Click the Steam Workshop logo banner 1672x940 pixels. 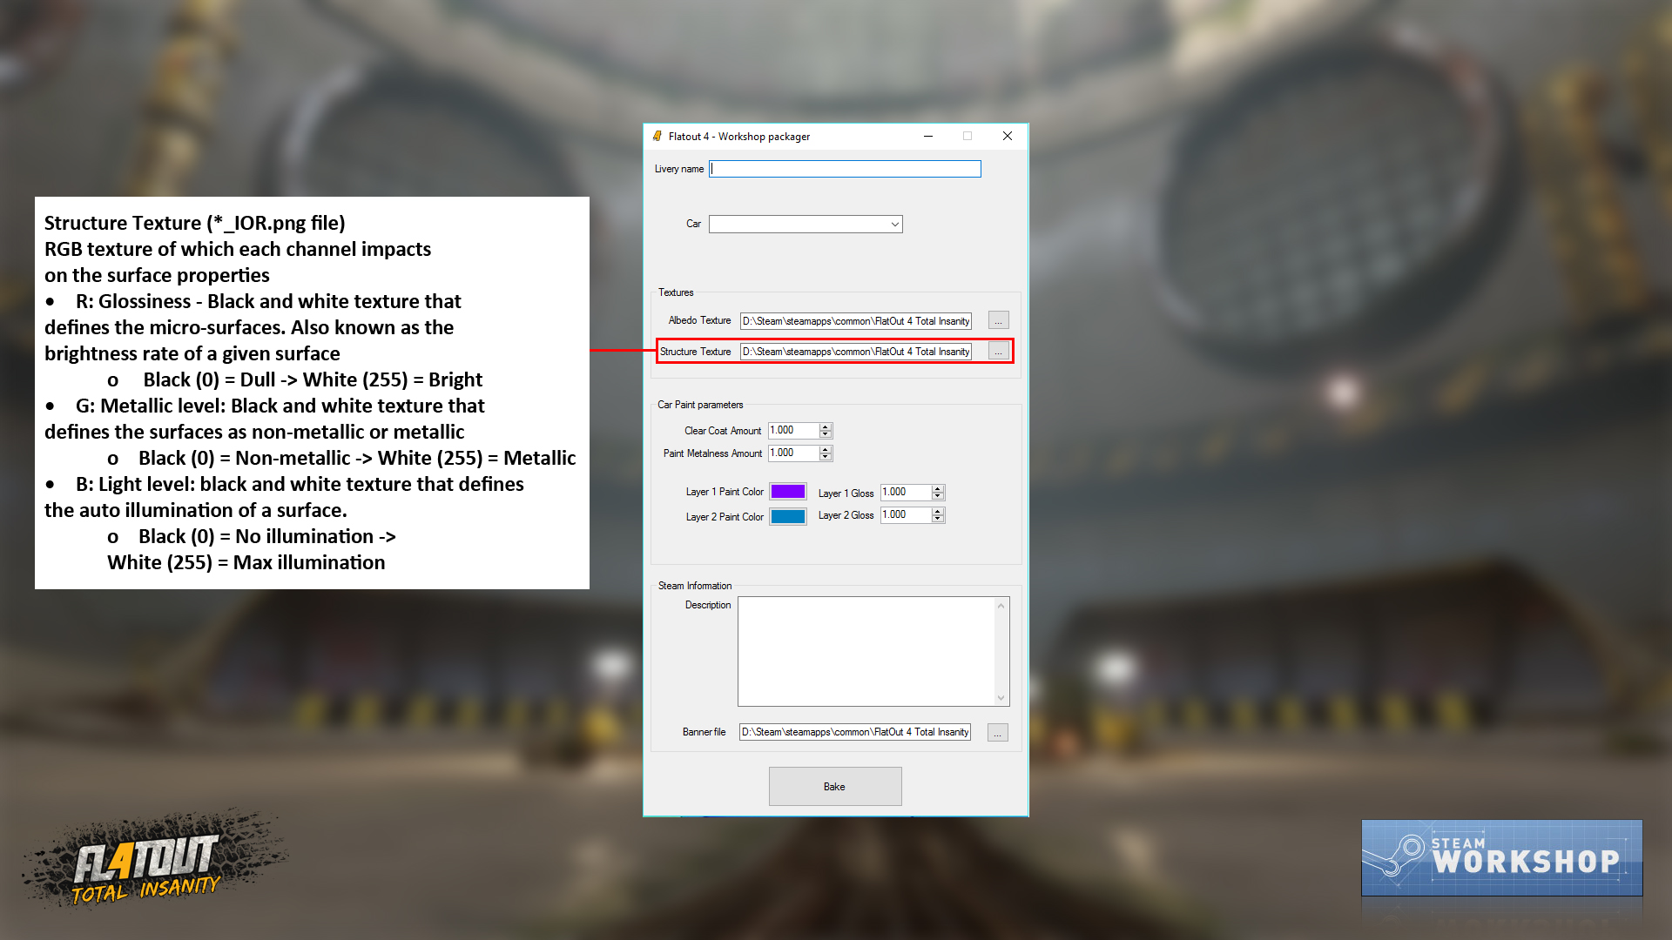pyautogui.click(x=1501, y=857)
